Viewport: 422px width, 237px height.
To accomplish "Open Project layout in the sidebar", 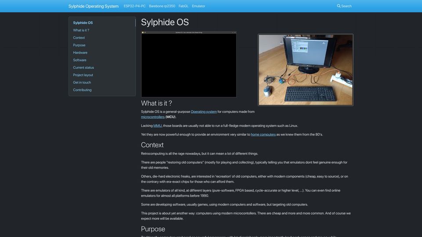I will (x=83, y=75).
